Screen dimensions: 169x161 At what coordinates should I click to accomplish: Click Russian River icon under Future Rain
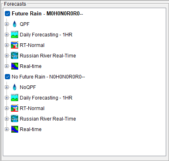15,55
